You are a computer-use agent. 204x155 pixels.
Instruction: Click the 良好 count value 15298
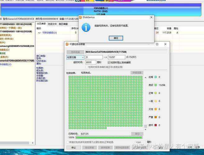(x=162, y=85)
